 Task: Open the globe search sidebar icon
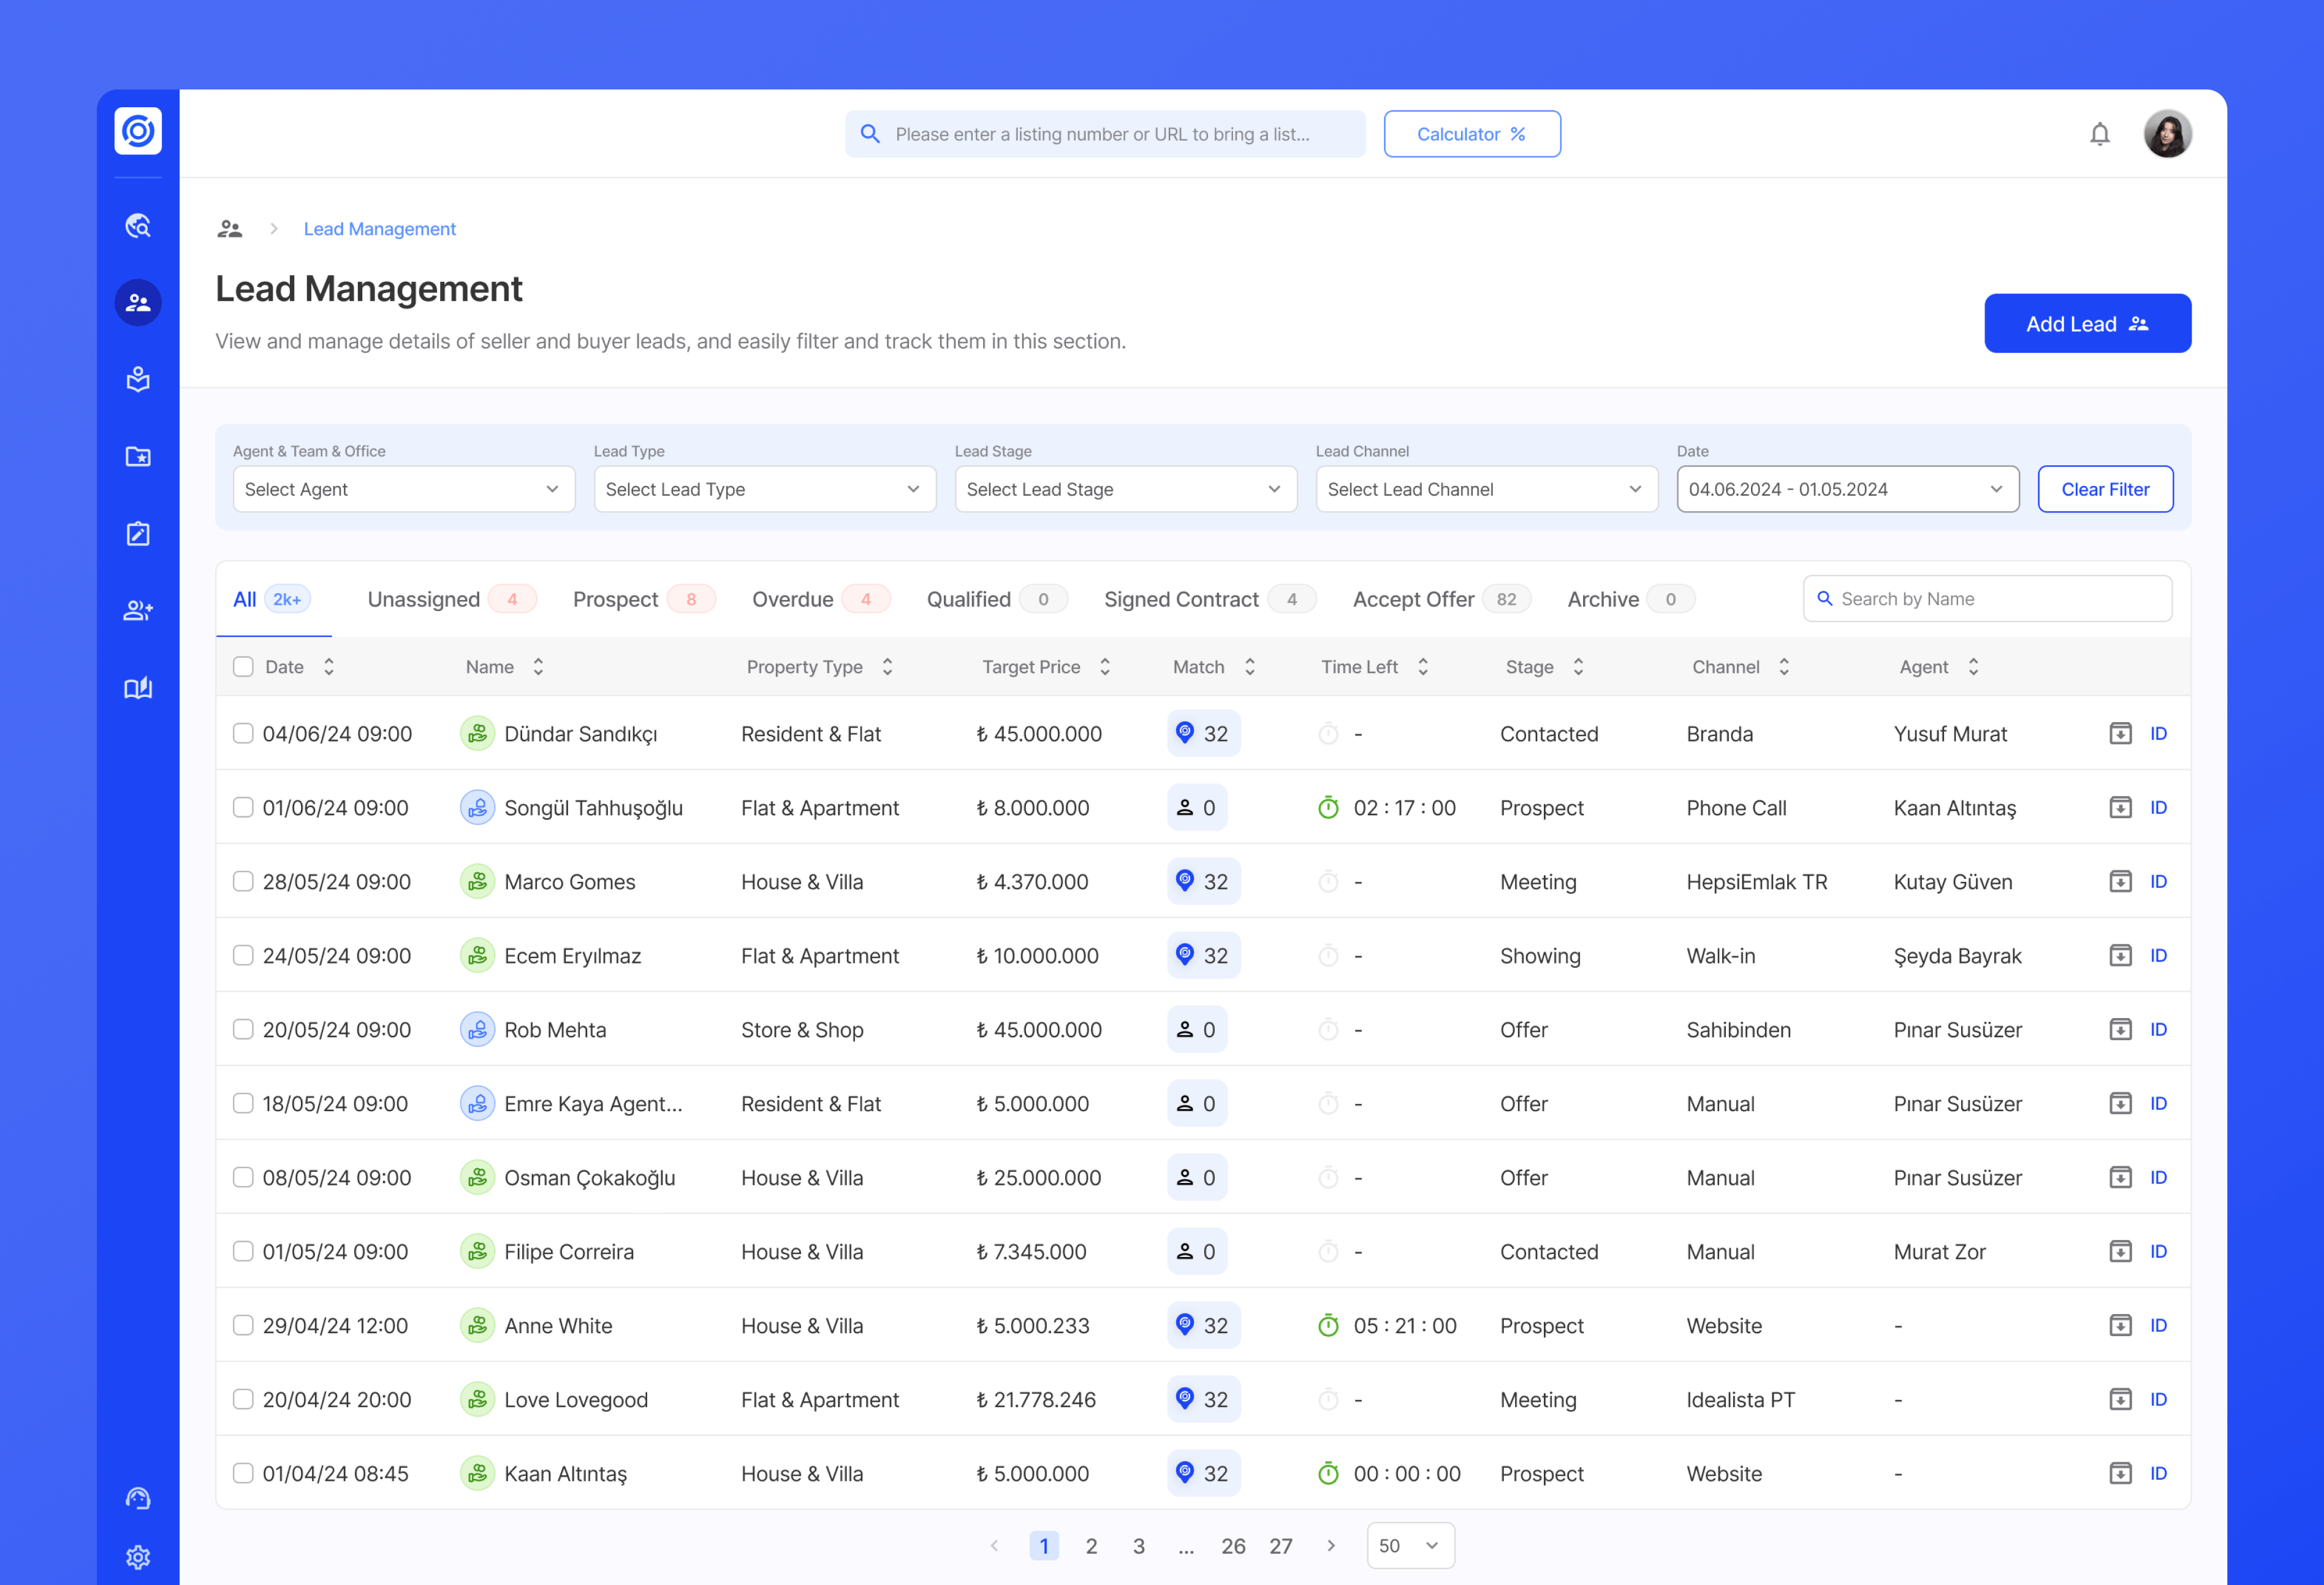tap(138, 226)
